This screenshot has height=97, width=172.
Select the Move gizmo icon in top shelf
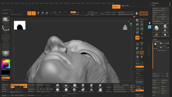coord(38,13)
